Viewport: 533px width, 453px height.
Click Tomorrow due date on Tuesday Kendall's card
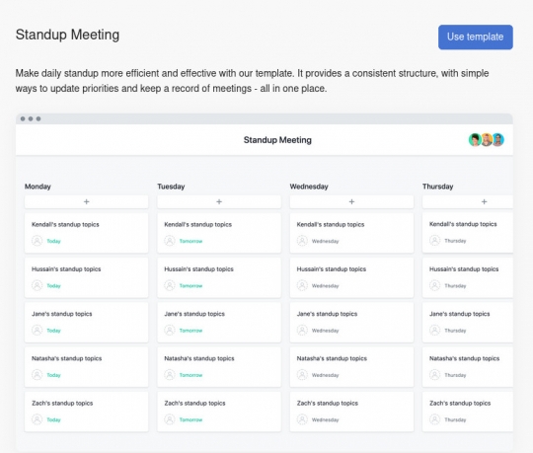pos(190,241)
